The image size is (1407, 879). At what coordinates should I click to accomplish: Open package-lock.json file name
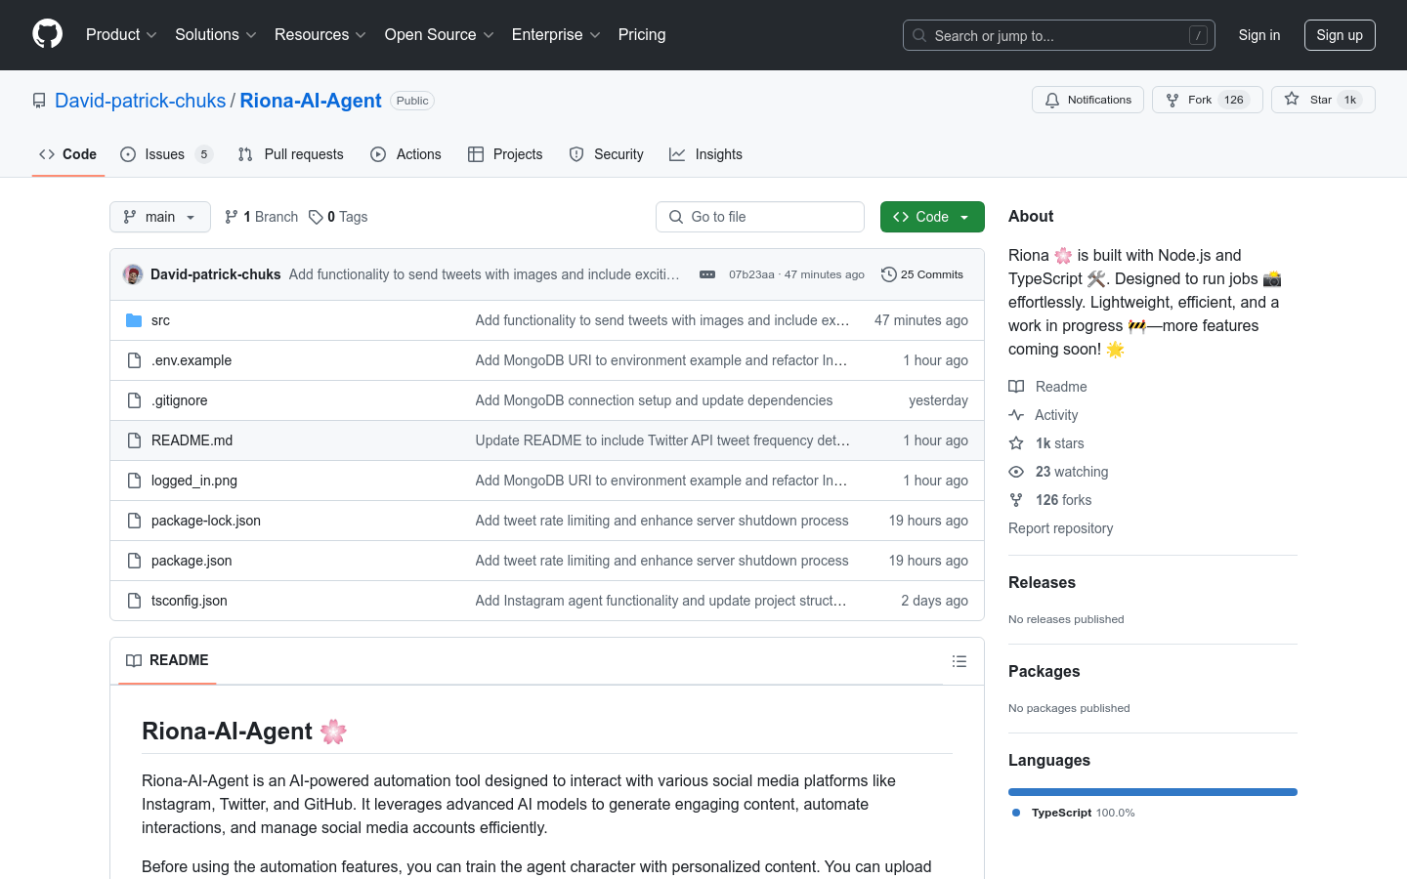206,521
